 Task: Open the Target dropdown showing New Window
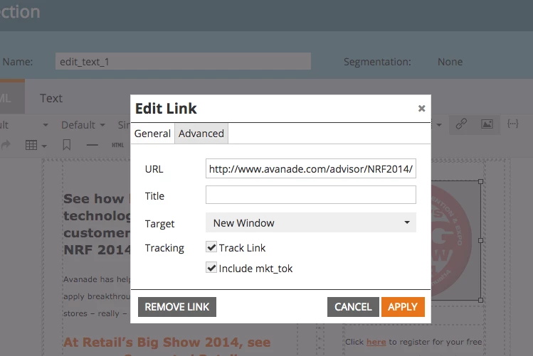(311, 222)
